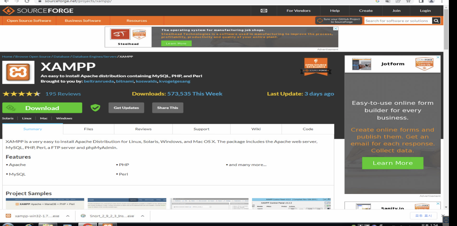The height and width of the screenshot is (226, 457).
Task: Open koswalds author profile
Action: point(147,81)
